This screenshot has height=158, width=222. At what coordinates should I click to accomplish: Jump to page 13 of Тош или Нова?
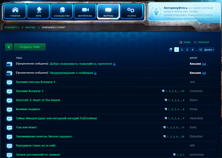pyautogui.click(x=183, y=127)
